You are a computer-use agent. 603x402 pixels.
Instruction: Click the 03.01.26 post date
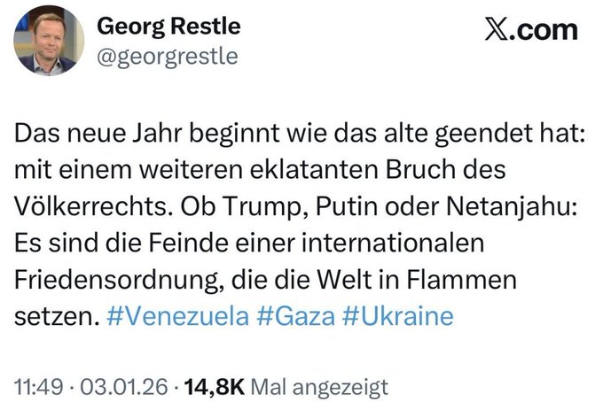tap(113, 387)
